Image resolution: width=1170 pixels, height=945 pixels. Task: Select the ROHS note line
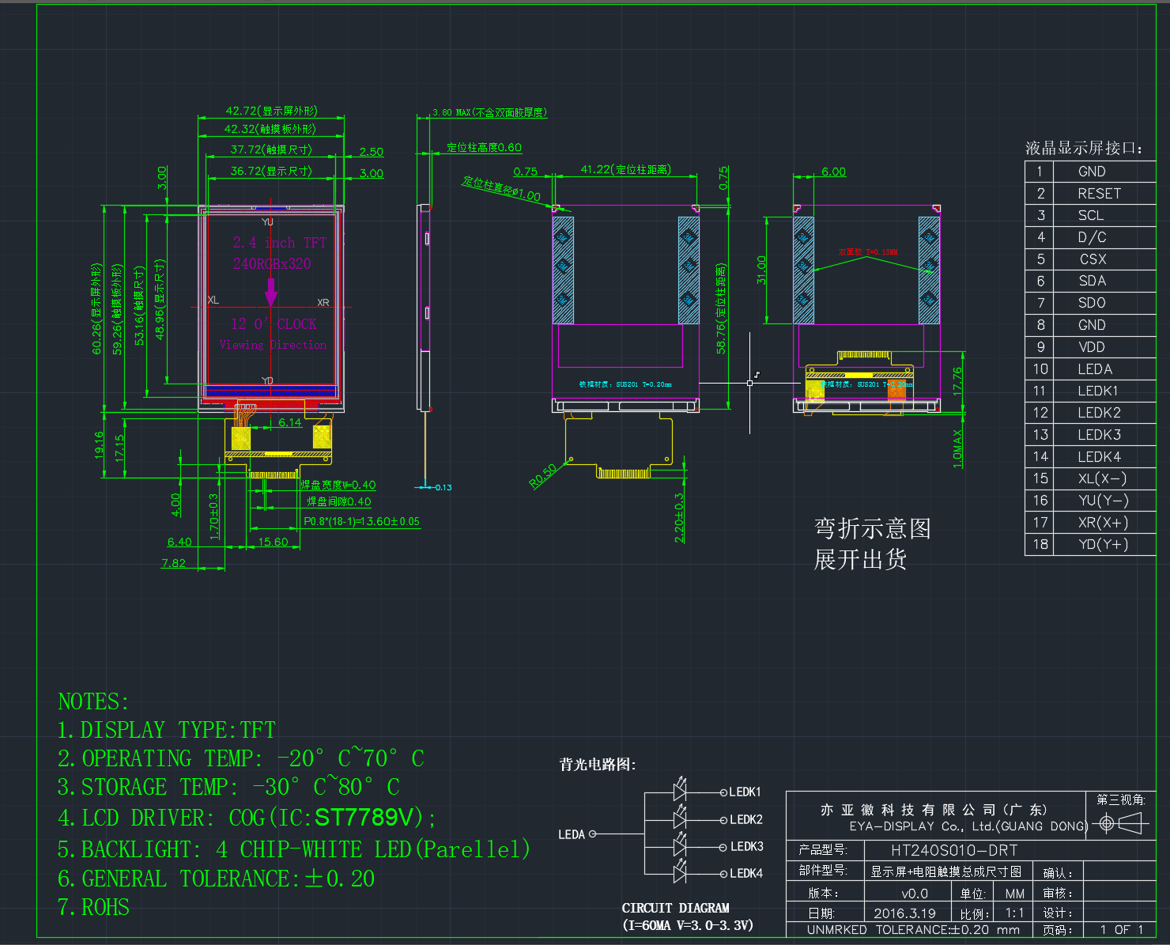(x=93, y=907)
